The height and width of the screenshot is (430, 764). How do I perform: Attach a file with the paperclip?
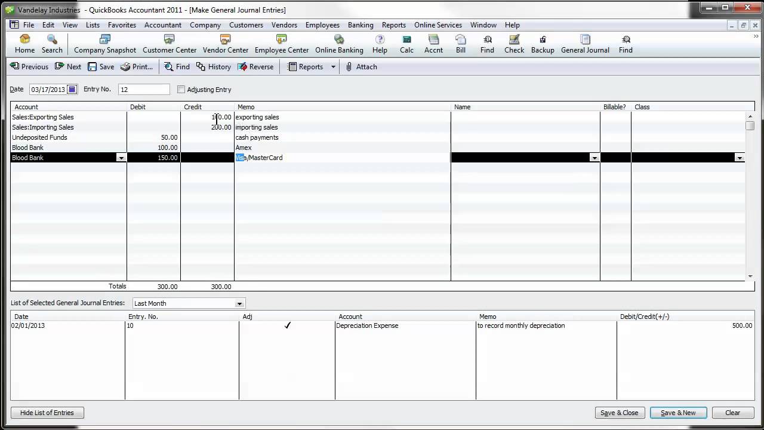pyautogui.click(x=362, y=67)
